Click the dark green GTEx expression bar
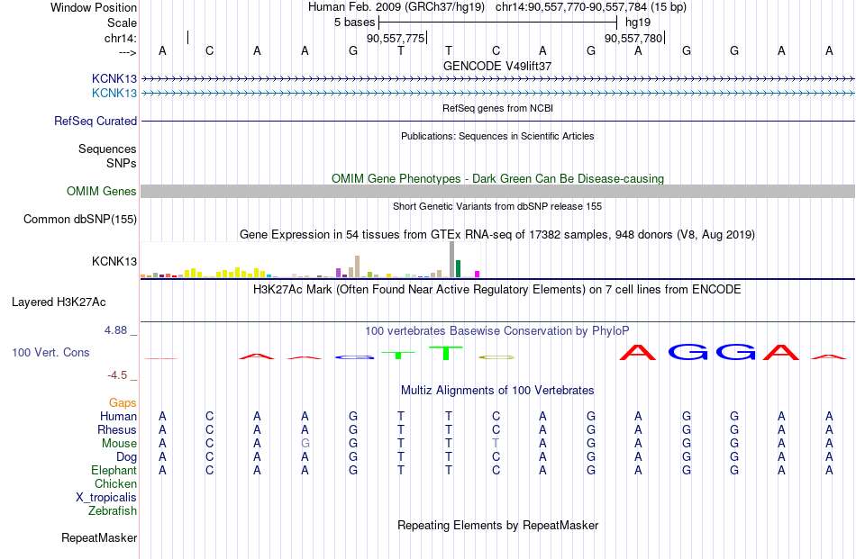Screen dimensions: 856x559 [x=458, y=269]
